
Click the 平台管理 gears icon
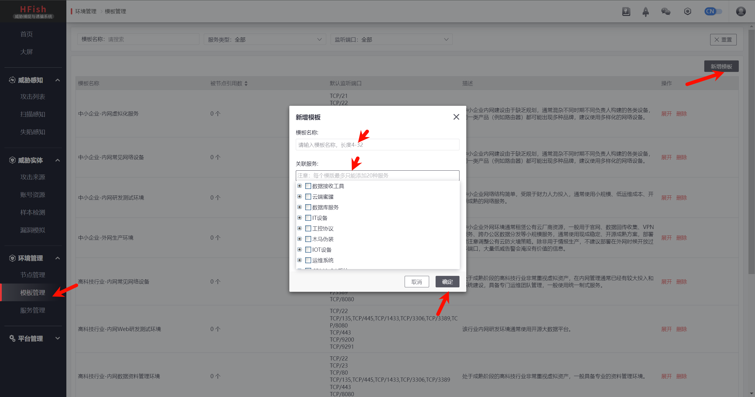[12, 338]
